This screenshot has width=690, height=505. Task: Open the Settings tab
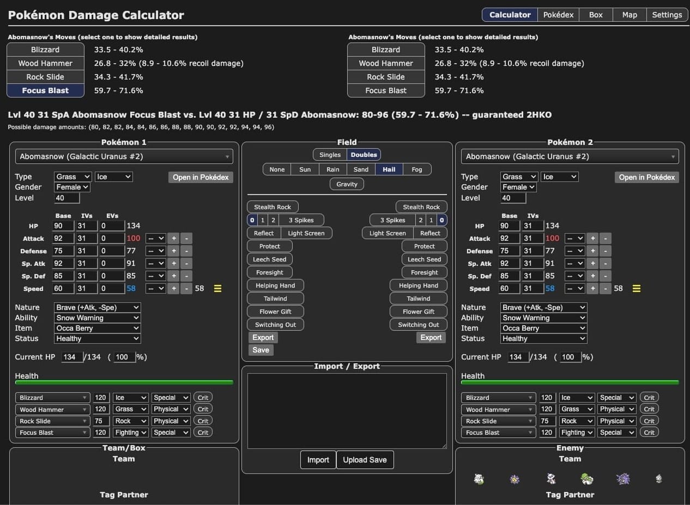(x=667, y=15)
